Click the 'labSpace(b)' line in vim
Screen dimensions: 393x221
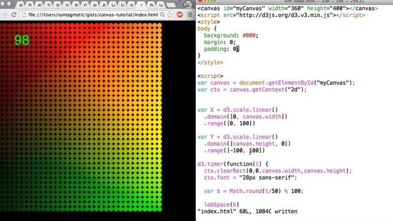pos(222,204)
